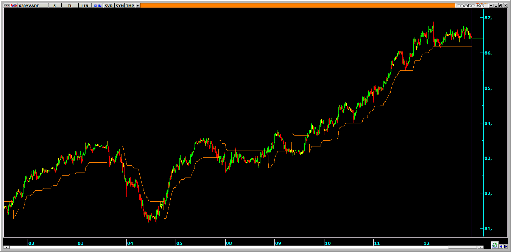The width and height of the screenshot is (511, 252).
Task: Click the blue left arrow at bottom right
Action: pyautogui.click(x=501, y=247)
